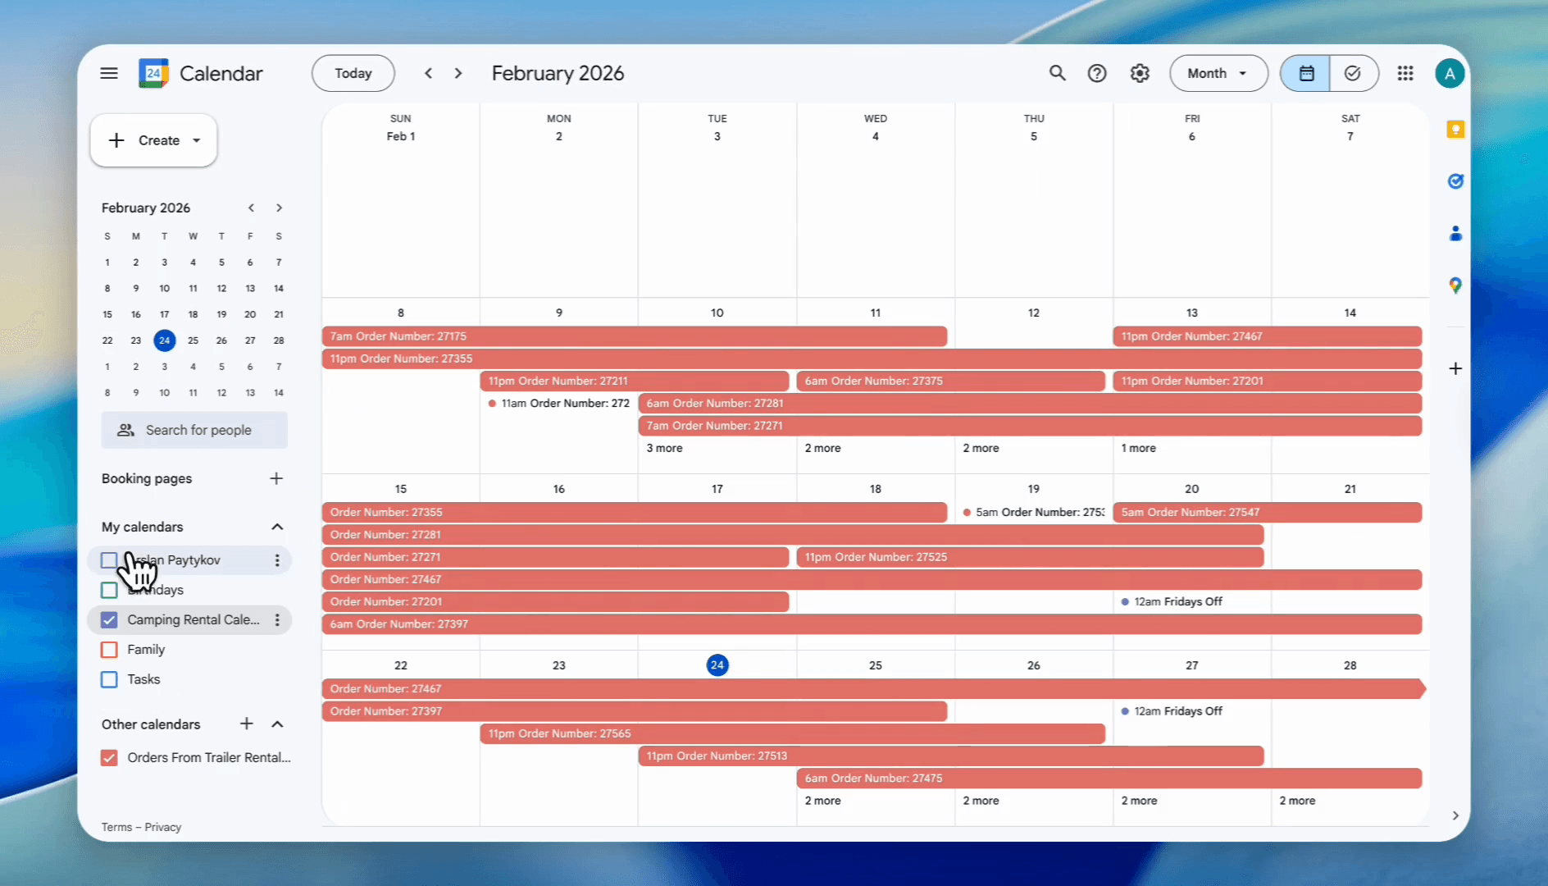Switch to Tasks view icon
This screenshot has width=1548, height=886.
coord(1354,73)
